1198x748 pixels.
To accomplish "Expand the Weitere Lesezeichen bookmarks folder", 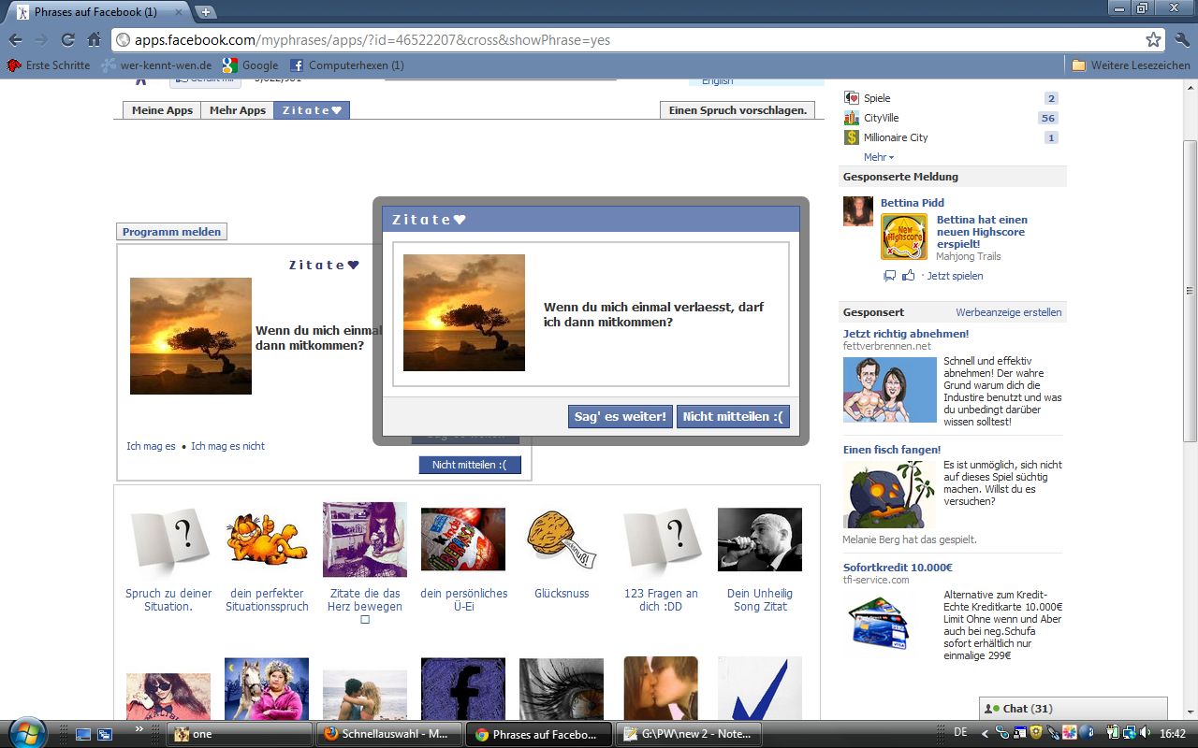I will pos(1131,65).
